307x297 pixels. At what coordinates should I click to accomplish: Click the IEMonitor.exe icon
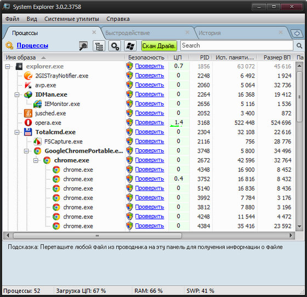click(x=37, y=104)
